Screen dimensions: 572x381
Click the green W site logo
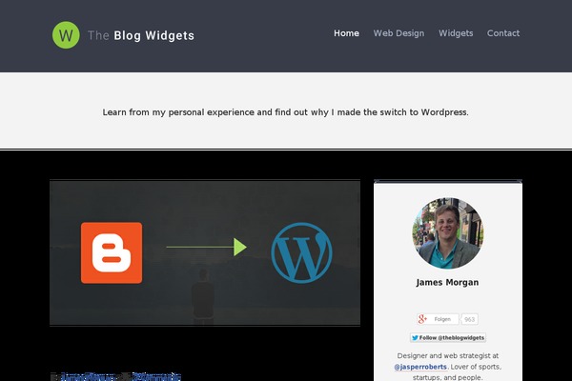point(66,35)
